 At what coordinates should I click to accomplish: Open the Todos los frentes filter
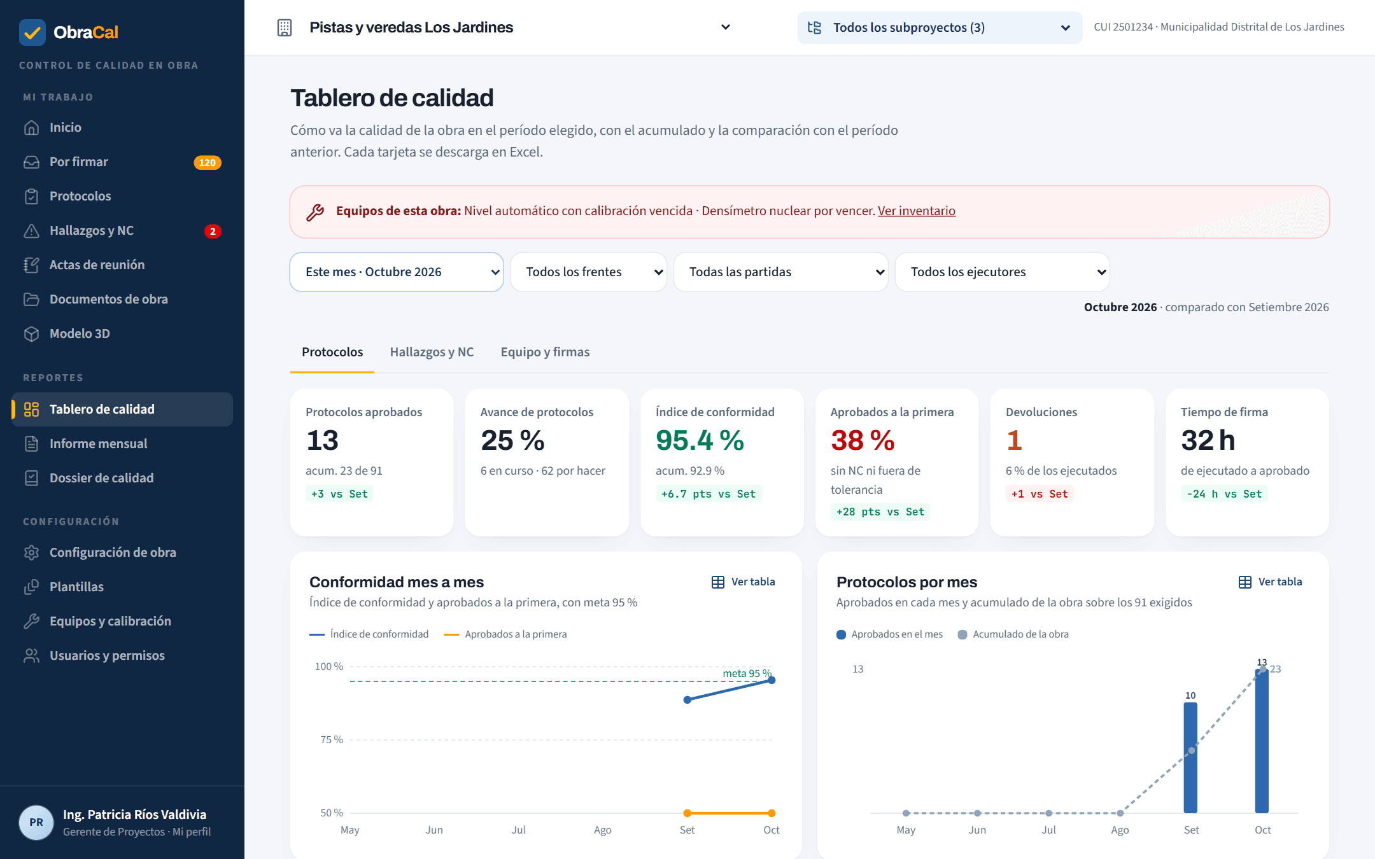click(x=588, y=272)
